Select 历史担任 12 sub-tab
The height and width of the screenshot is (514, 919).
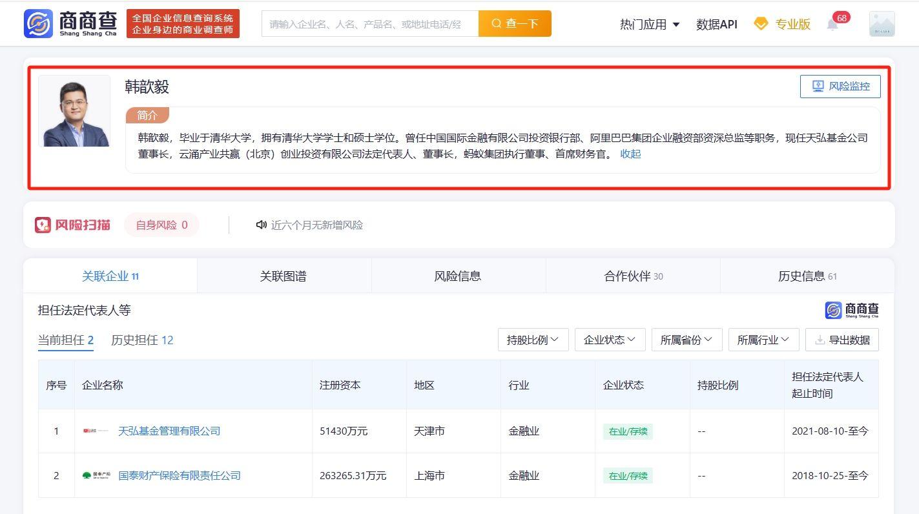[x=142, y=340]
